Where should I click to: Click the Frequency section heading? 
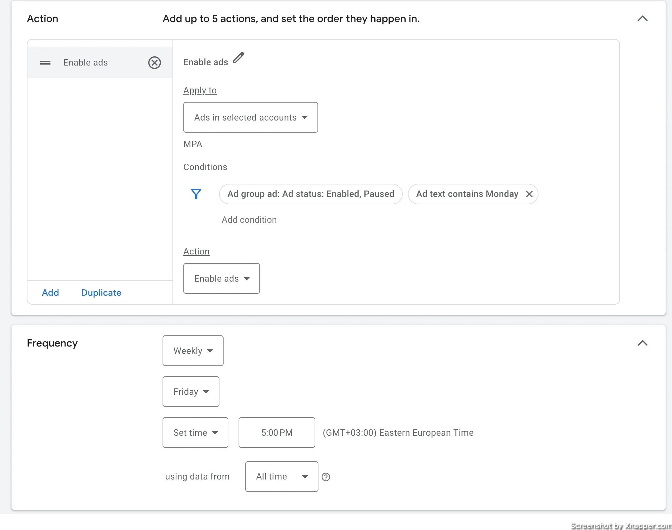[52, 343]
